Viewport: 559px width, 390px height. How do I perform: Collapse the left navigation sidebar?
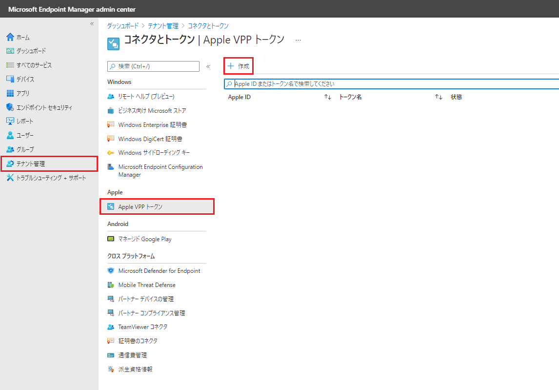(x=92, y=23)
